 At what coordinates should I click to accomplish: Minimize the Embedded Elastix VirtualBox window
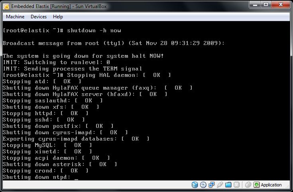point(255,4)
